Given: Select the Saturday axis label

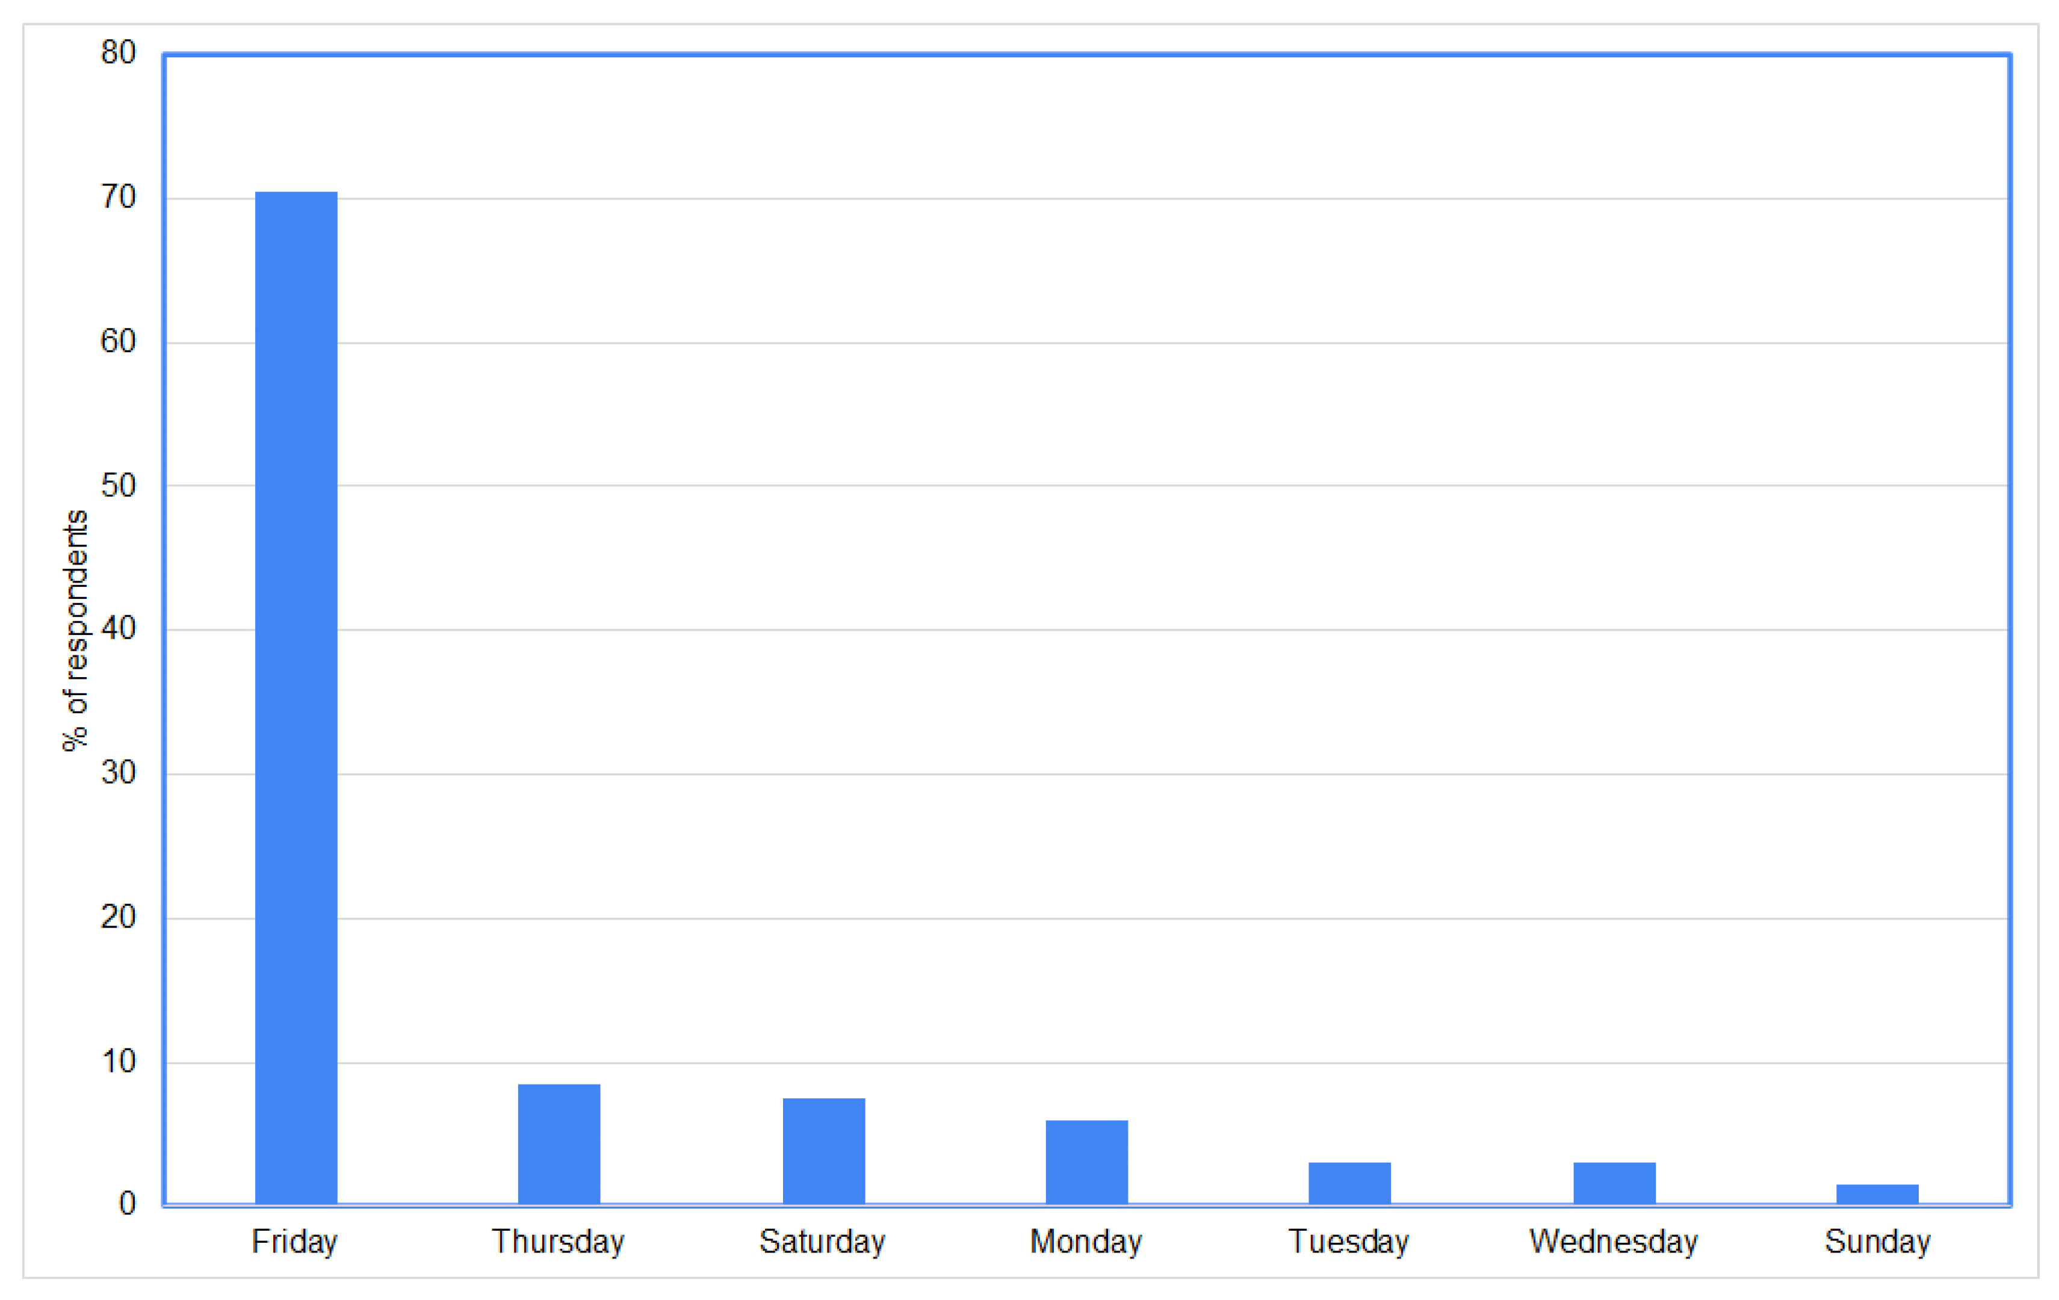Looking at the screenshot, I should point(823,1242).
